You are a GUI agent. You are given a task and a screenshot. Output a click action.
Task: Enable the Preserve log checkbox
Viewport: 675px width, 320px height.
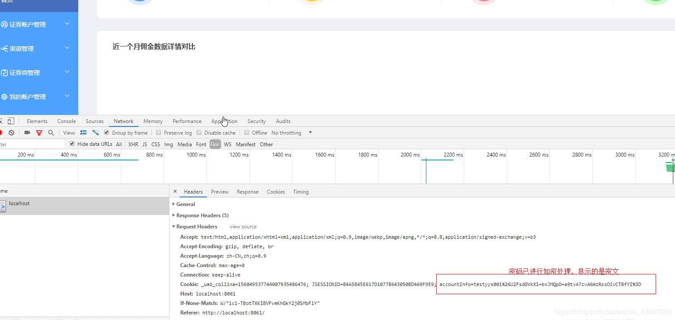click(x=159, y=133)
